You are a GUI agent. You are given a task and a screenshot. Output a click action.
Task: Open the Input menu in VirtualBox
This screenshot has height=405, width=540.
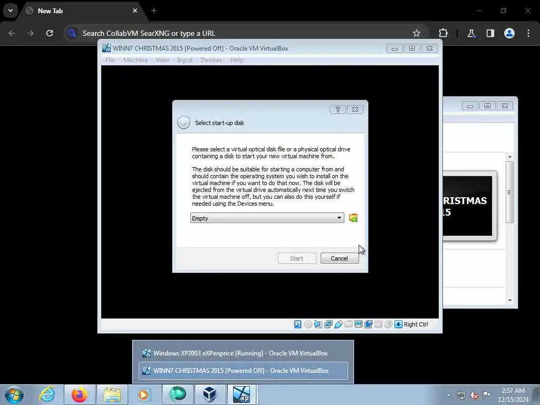pyautogui.click(x=185, y=60)
